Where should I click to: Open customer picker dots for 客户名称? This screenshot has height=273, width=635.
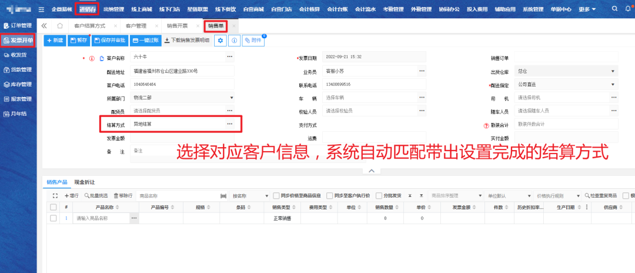click(230, 56)
